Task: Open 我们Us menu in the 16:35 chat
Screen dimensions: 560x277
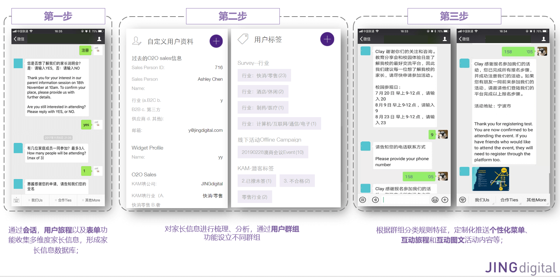Action: click(x=36, y=200)
